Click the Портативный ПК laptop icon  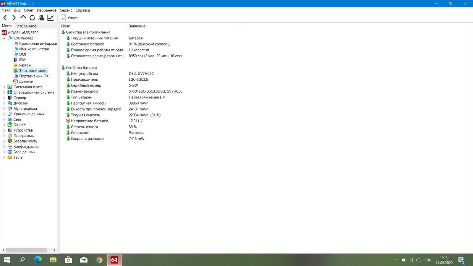coord(16,76)
